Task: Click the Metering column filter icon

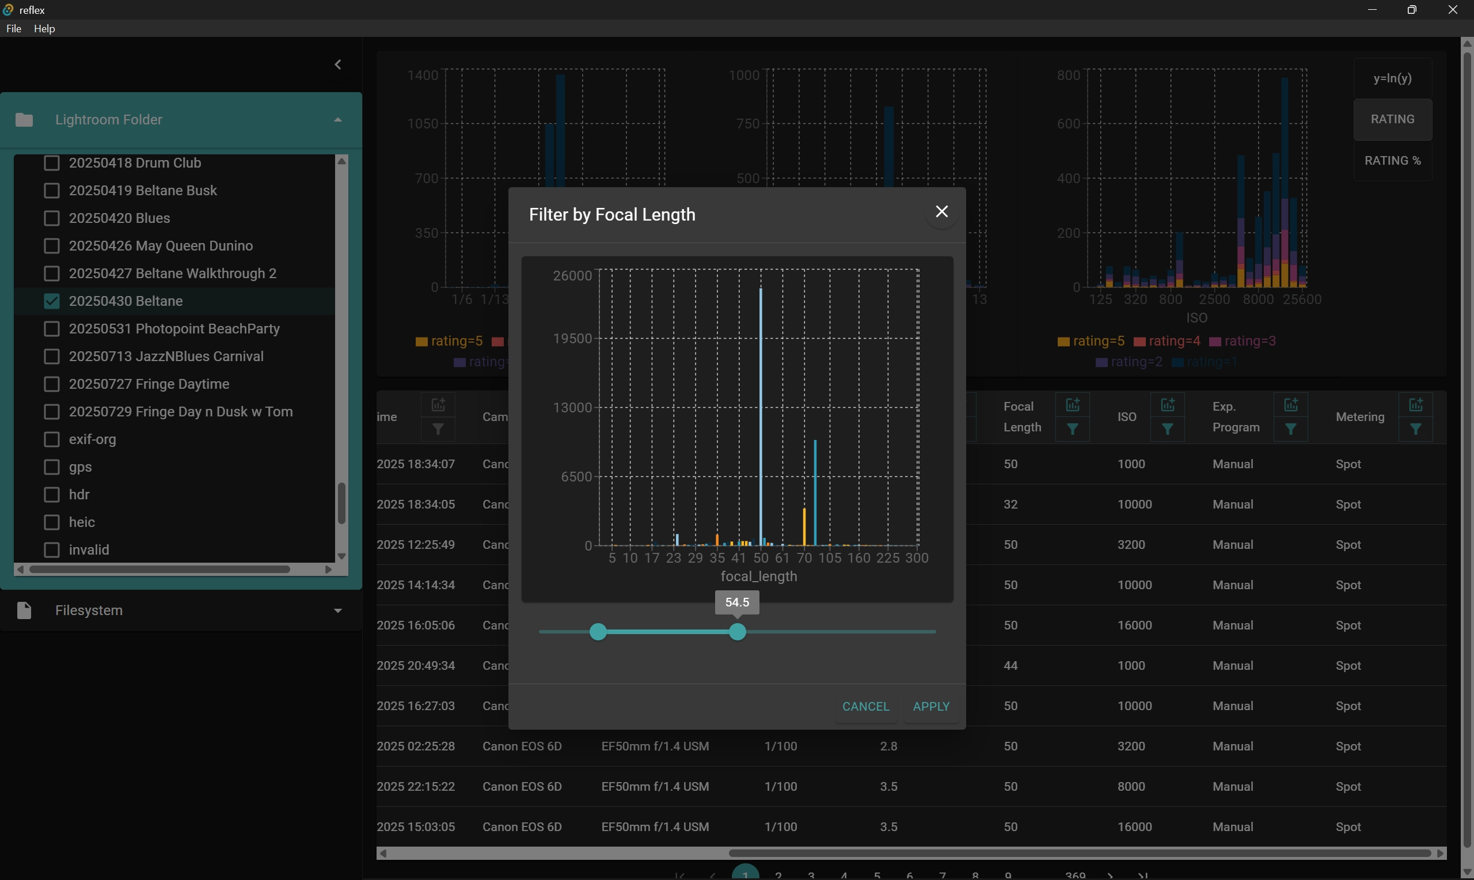Action: tap(1415, 429)
